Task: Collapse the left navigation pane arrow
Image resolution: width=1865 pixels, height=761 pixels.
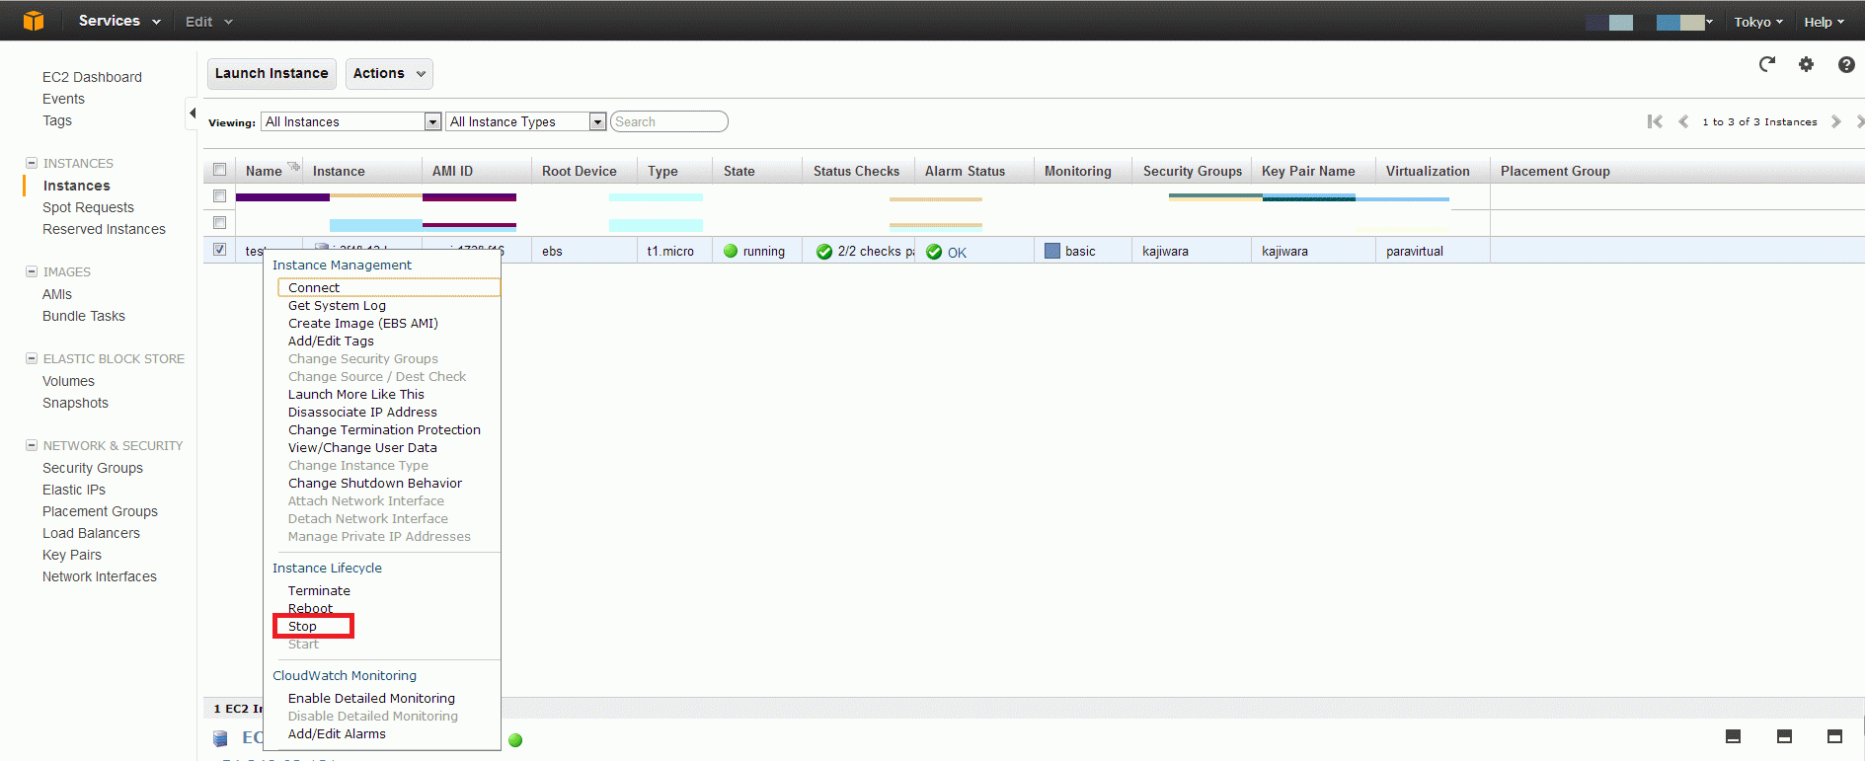Action: pyautogui.click(x=193, y=113)
